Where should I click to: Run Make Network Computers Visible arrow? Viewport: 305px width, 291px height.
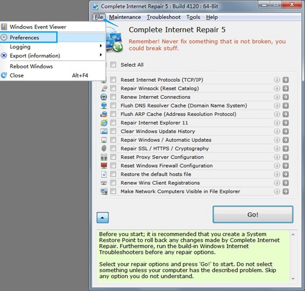click(x=285, y=192)
